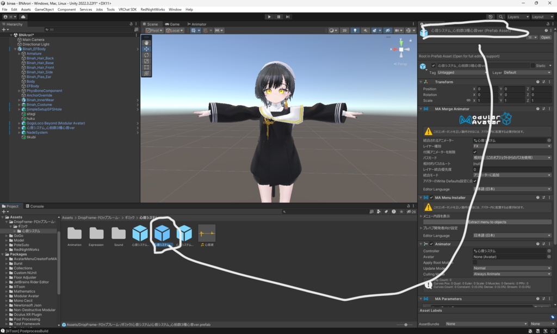The width and height of the screenshot is (557, 334).
Task: Select the Move tool in Scene
Action: (146, 48)
